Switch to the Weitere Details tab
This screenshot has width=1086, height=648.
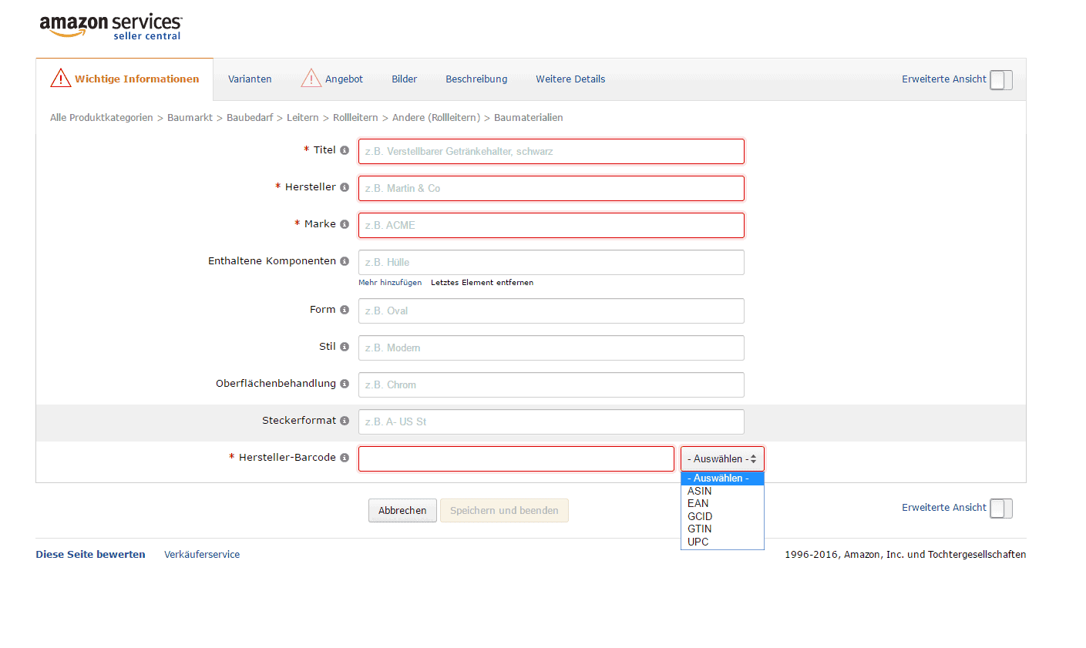[570, 79]
